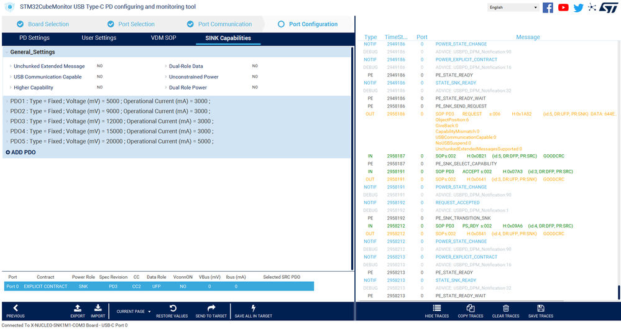The image size is (621, 329).
Task: Click the TimeSt... column header
Action: (x=395, y=37)
